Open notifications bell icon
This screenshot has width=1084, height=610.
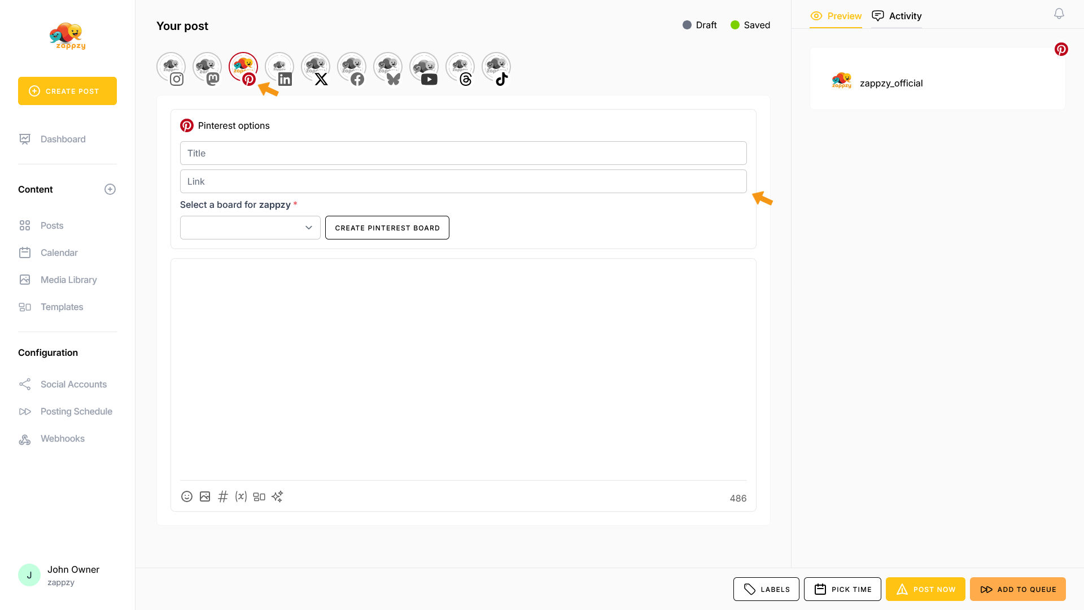click(x=1059, y=14)
